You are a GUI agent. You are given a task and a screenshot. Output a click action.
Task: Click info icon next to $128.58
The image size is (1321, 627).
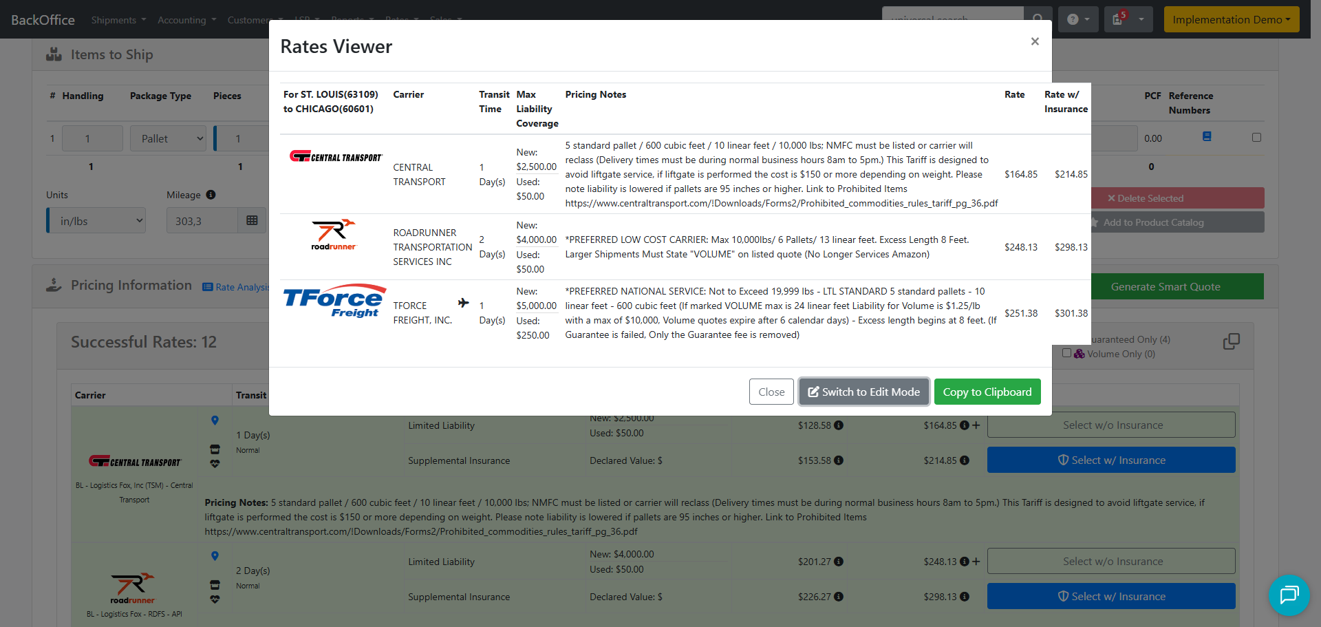pyautogui.click(x=839, y=425)
